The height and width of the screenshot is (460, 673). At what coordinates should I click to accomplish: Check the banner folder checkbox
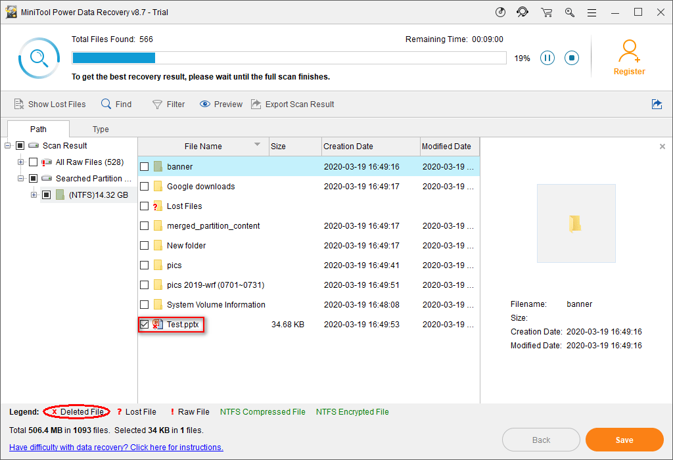click(x=144, y=166)
